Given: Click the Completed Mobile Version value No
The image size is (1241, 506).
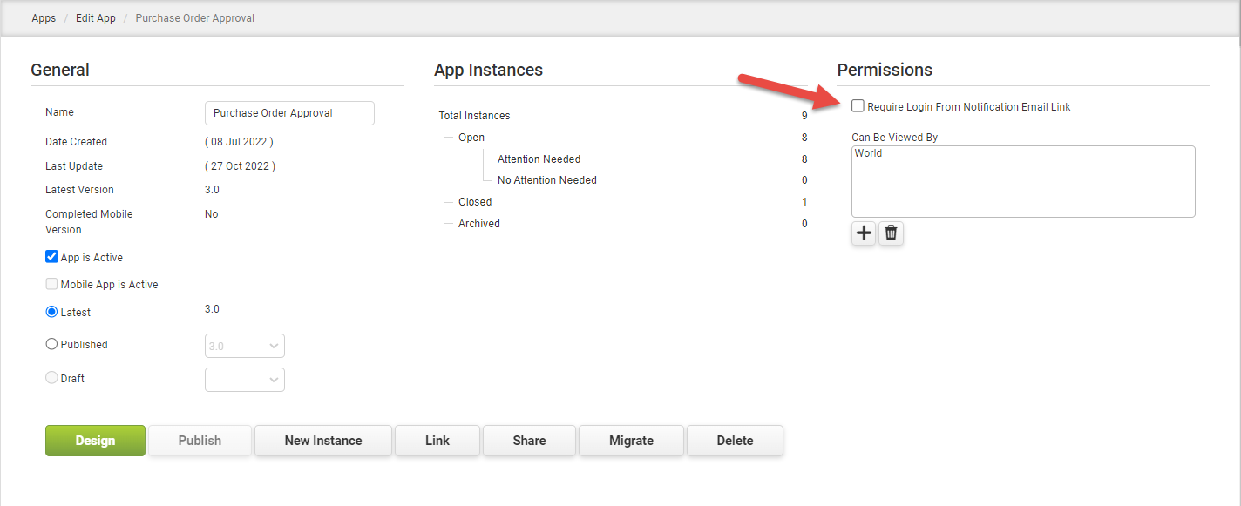Looking at the screenshot, I should [x=212, y=214].
